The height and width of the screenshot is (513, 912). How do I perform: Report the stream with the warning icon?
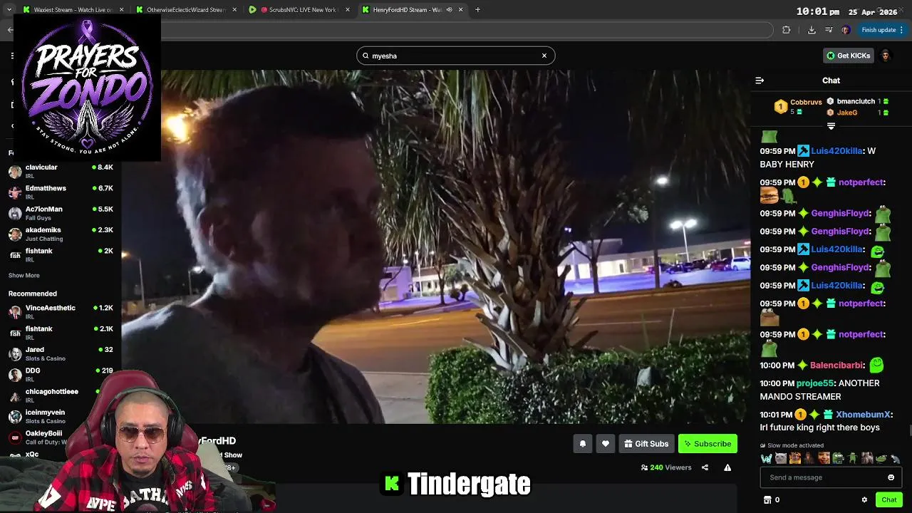tap(727, 468)
